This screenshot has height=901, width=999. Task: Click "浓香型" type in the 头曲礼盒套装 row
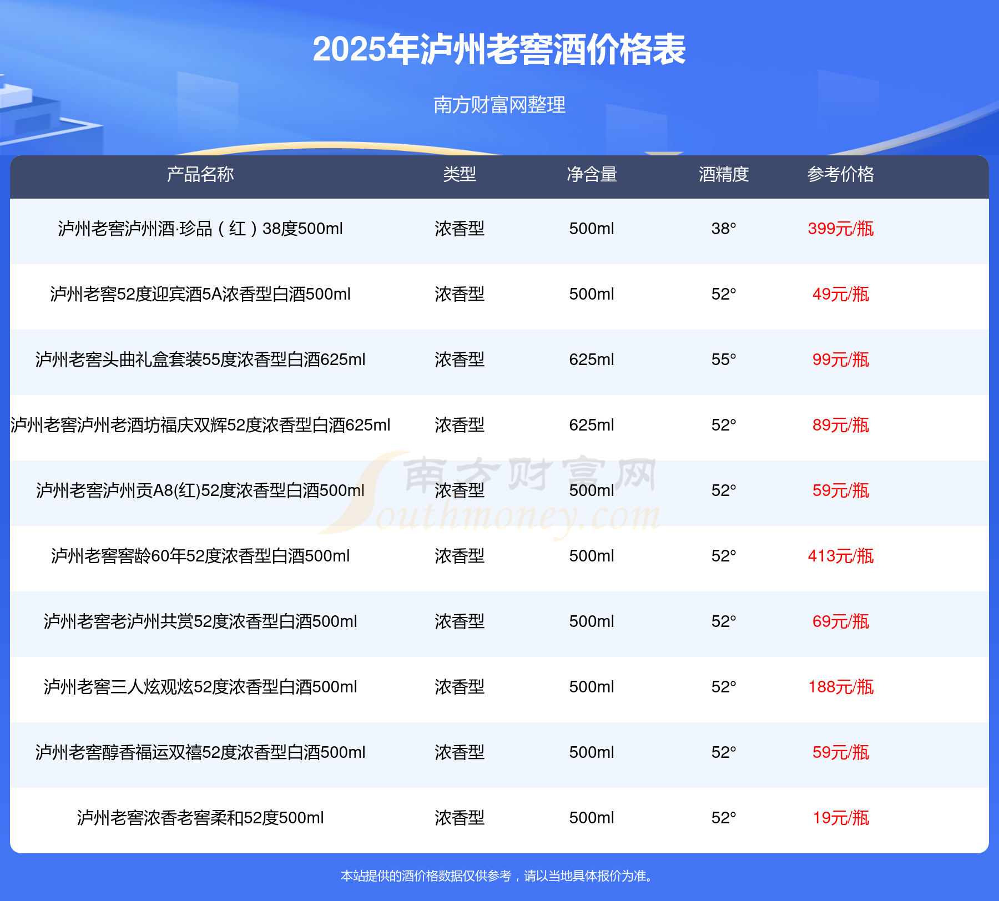point(460,360)
